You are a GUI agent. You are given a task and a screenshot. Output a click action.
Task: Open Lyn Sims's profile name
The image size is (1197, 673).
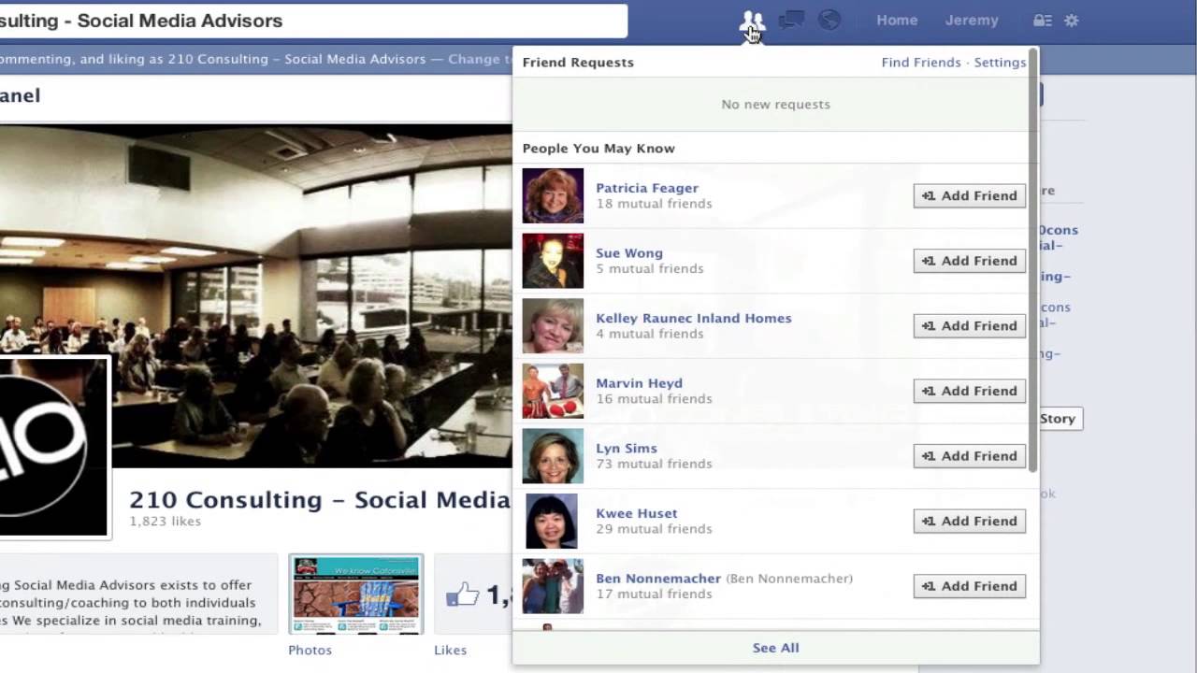[627, 449]
